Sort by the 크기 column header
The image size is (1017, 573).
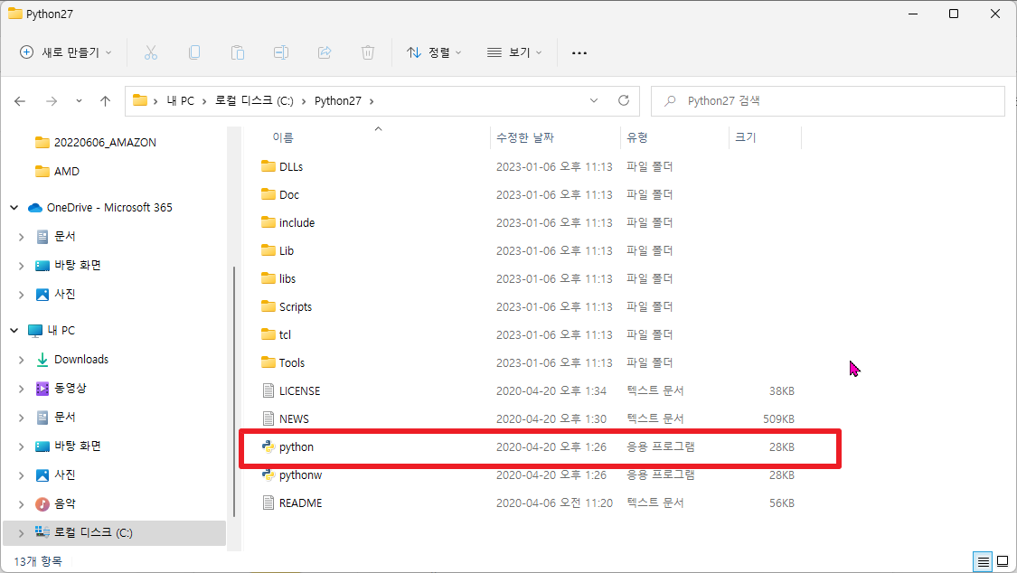745,137
